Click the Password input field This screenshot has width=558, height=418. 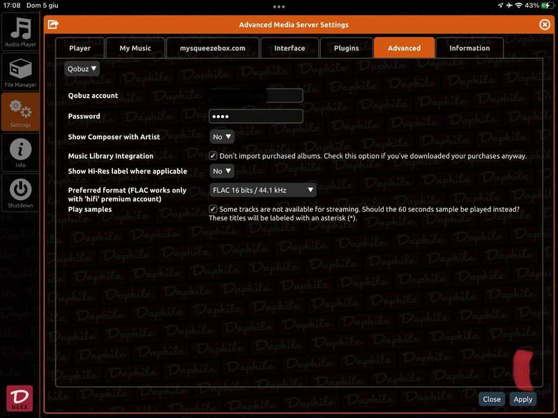[256, 116]
